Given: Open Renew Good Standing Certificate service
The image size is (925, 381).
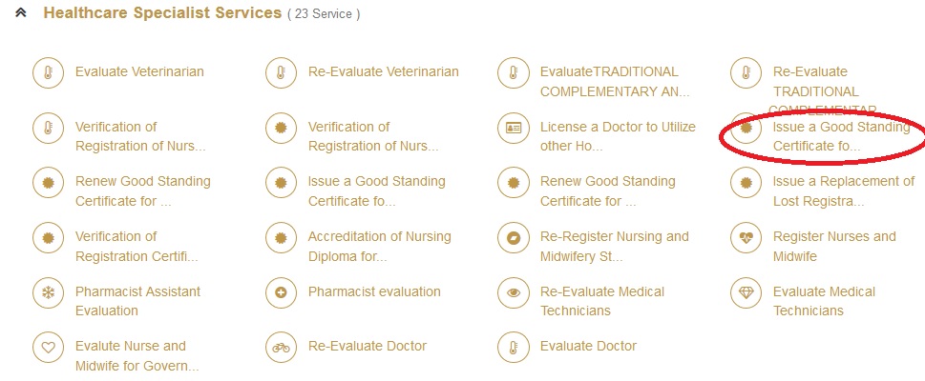Looking at the screenshot, I should [142, 191].
